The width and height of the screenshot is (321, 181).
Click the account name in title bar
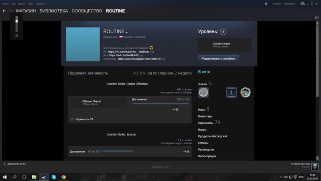pos(290,4)
